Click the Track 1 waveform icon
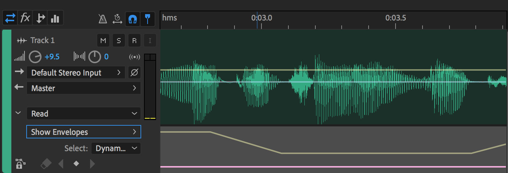Image resolution: width=508 pixels, height=173 pixels. point(22,41)
